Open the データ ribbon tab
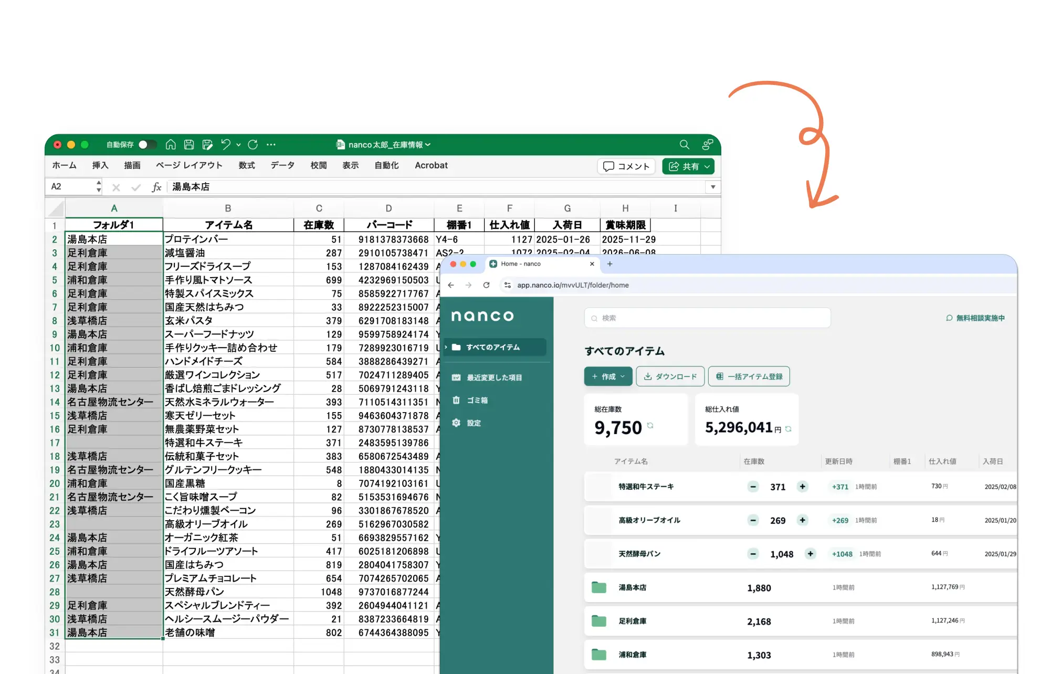This screenshot has width=1062, height=674. [x=282, y=165]
